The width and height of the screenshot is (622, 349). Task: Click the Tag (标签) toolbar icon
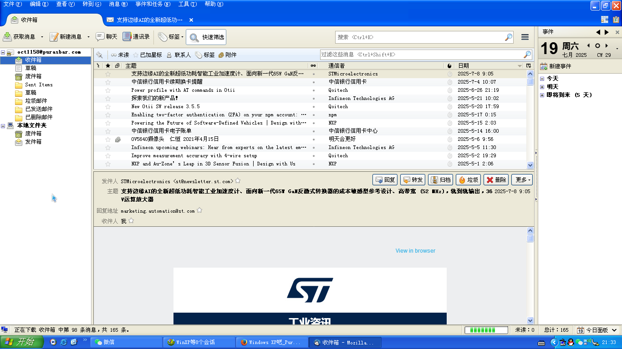[x=163, y=37]
